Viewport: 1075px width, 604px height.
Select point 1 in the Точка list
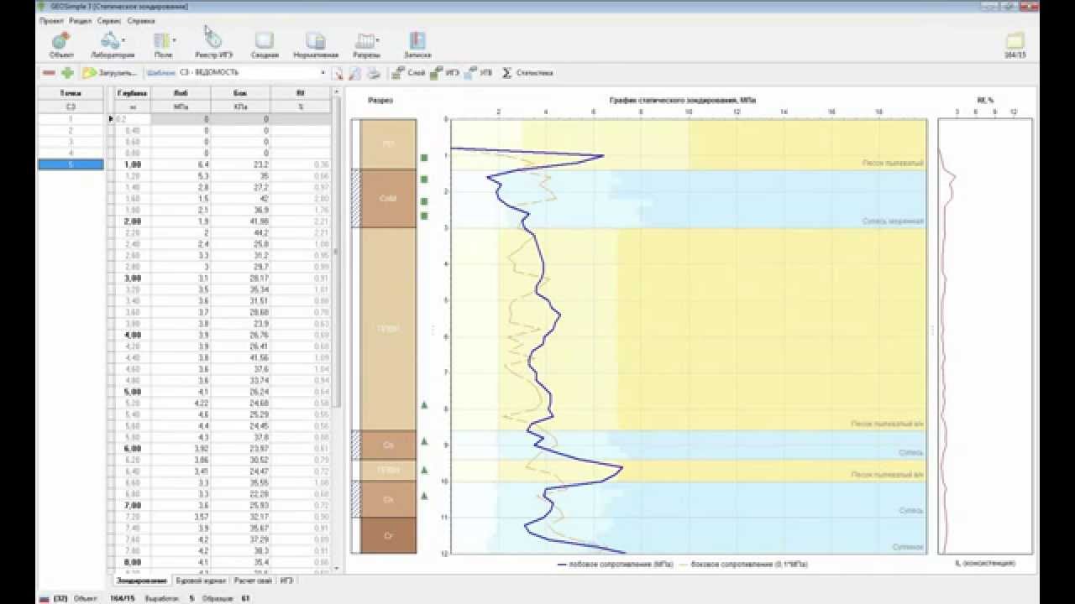click(71, 119)
